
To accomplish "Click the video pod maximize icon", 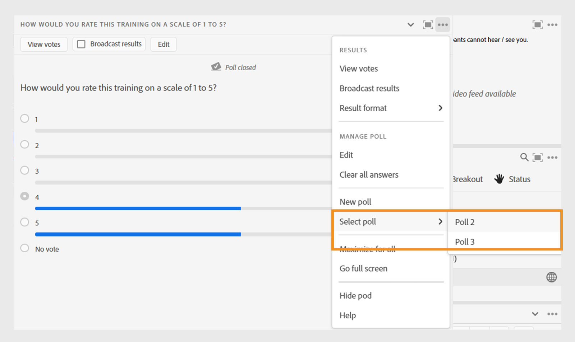I will (x=537, y=25).
